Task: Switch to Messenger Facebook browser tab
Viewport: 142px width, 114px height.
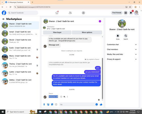Action: point(17,2)
